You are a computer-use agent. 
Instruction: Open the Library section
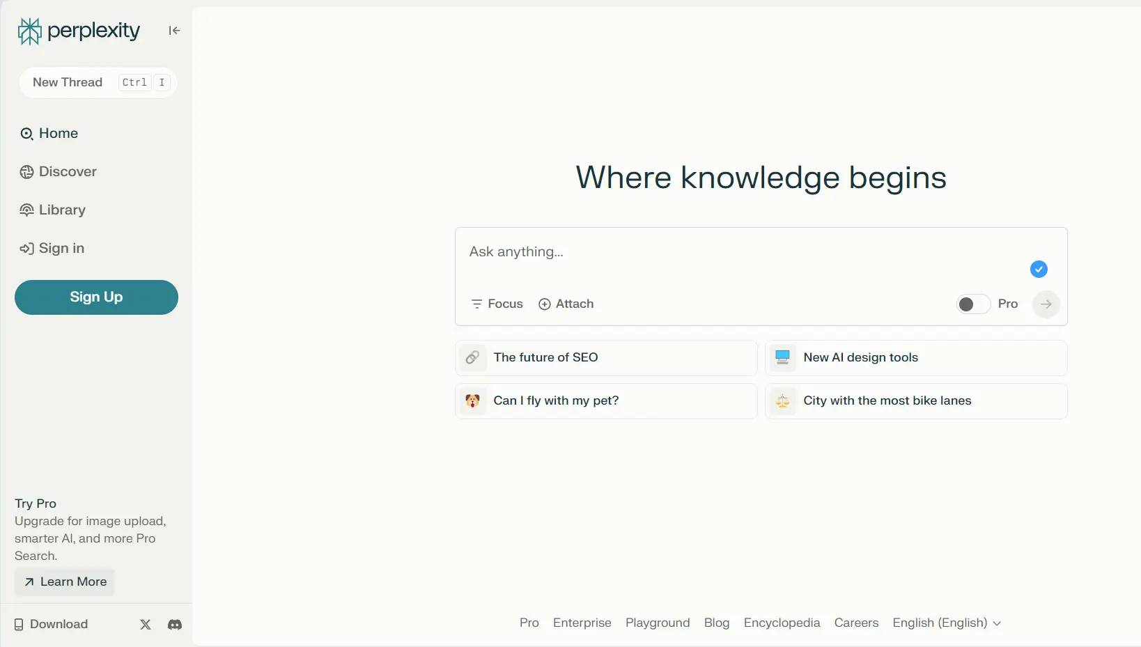point(52,210)
